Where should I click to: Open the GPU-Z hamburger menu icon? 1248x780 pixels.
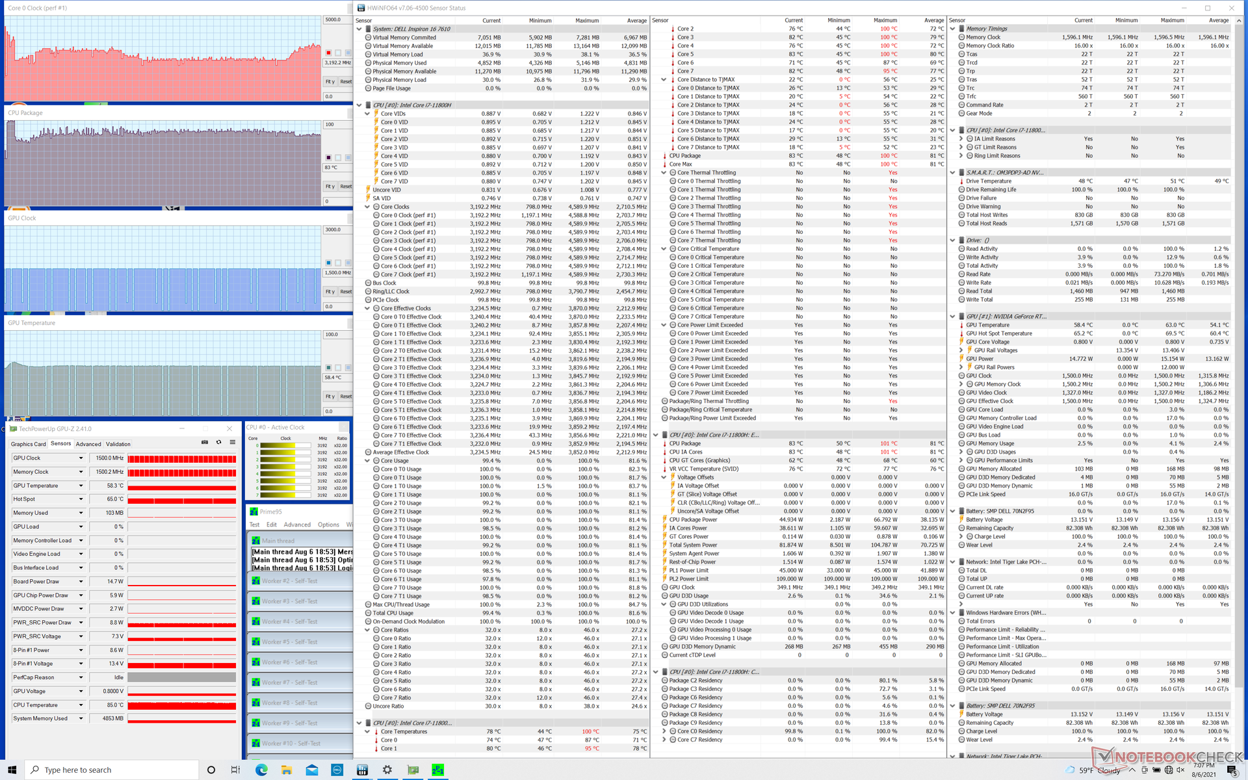pos(232,443)
